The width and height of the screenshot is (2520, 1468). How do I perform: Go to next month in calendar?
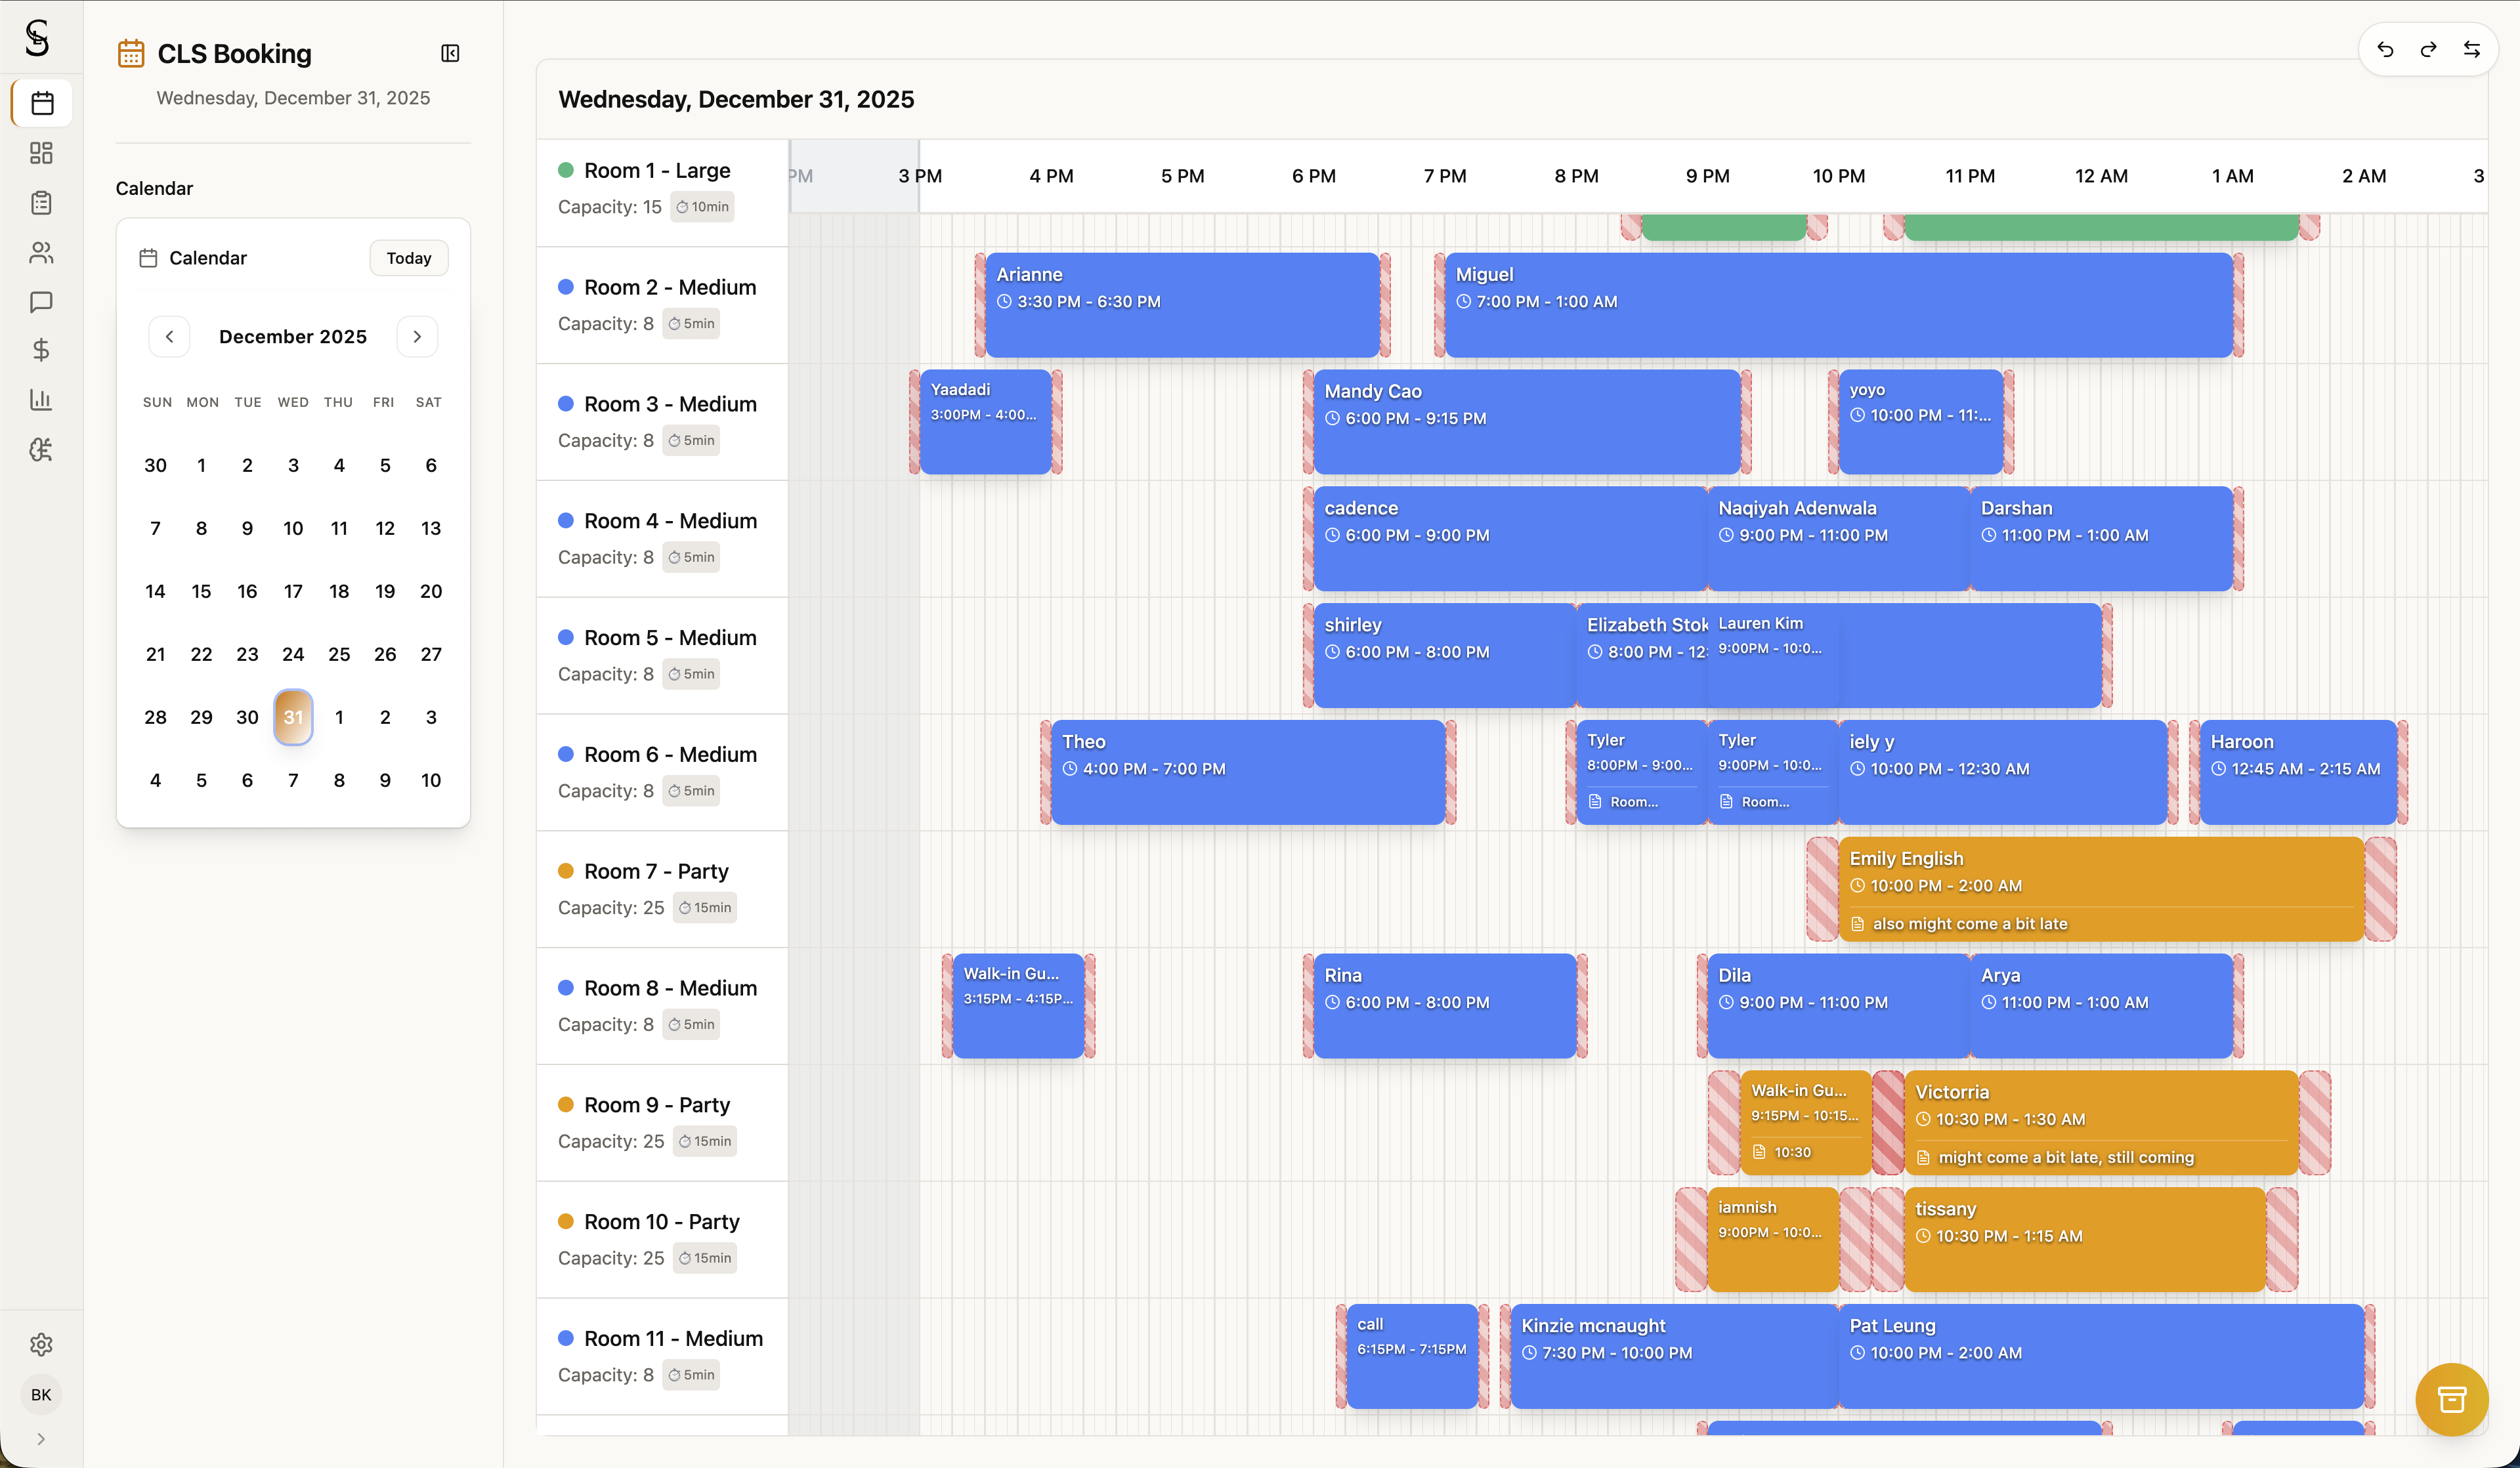417,337
